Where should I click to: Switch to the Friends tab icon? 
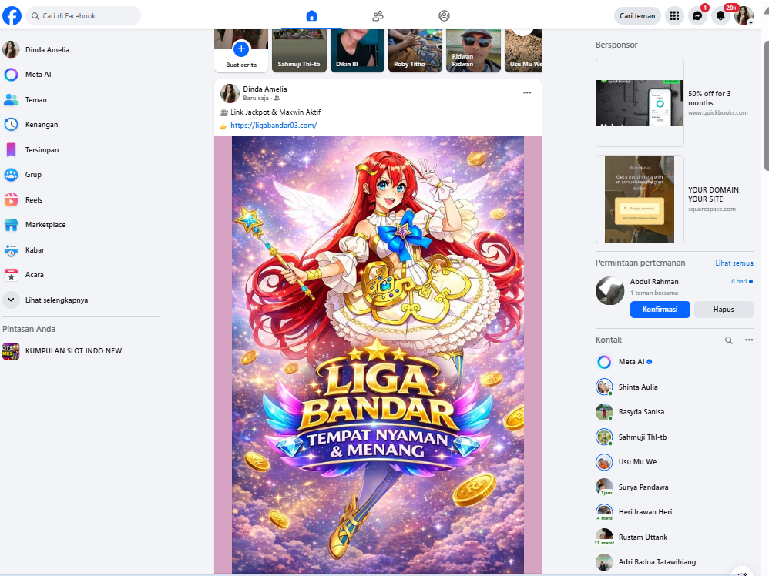[x=378, y=16]
